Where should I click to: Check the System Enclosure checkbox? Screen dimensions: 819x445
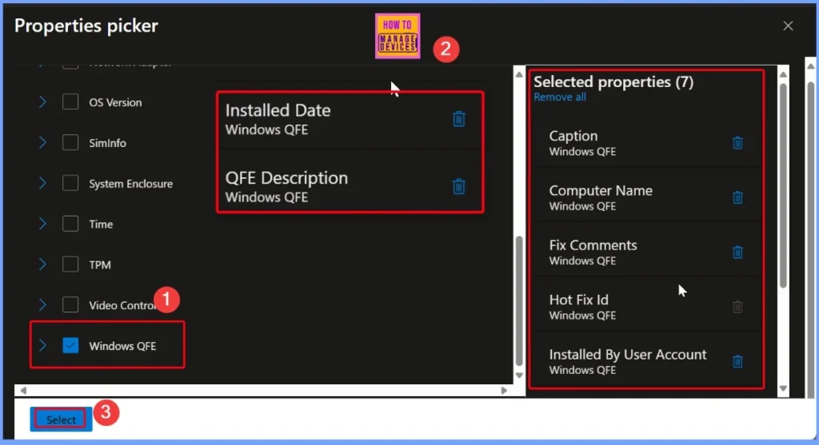click(x=70, y=183)
